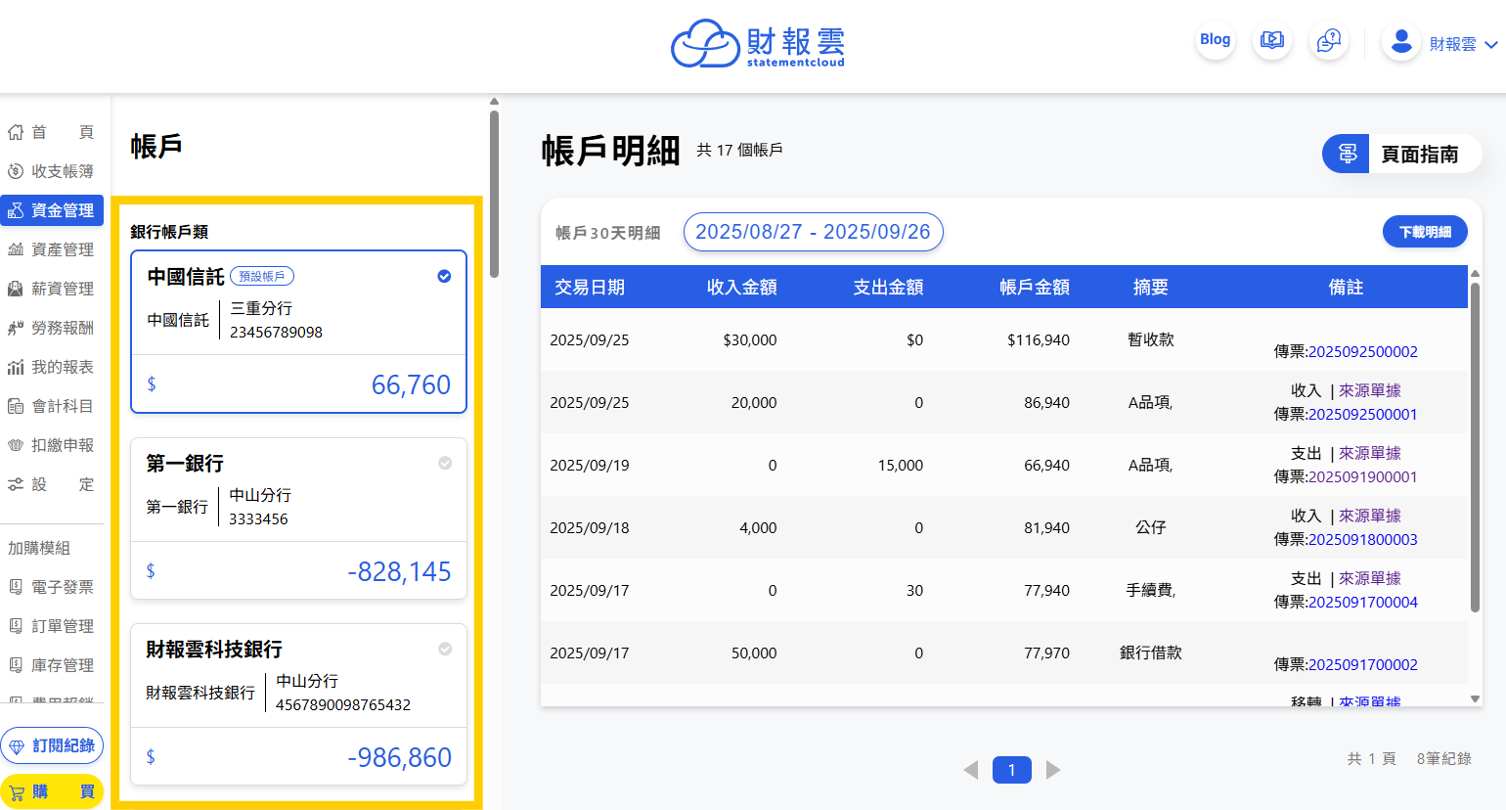This screenshot has height=810, width=1506.
Task: Select the 中國信託 account checkmark
Action: [444, 276]
